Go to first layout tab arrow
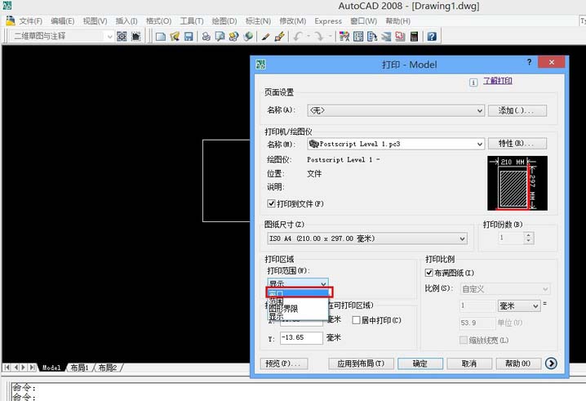 [7, 368]
